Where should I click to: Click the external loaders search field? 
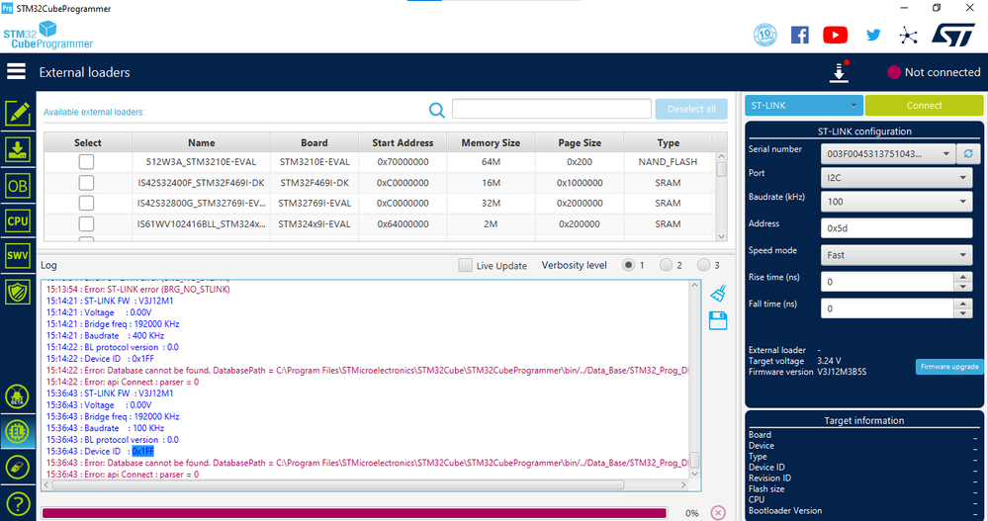tap(551, 109)
